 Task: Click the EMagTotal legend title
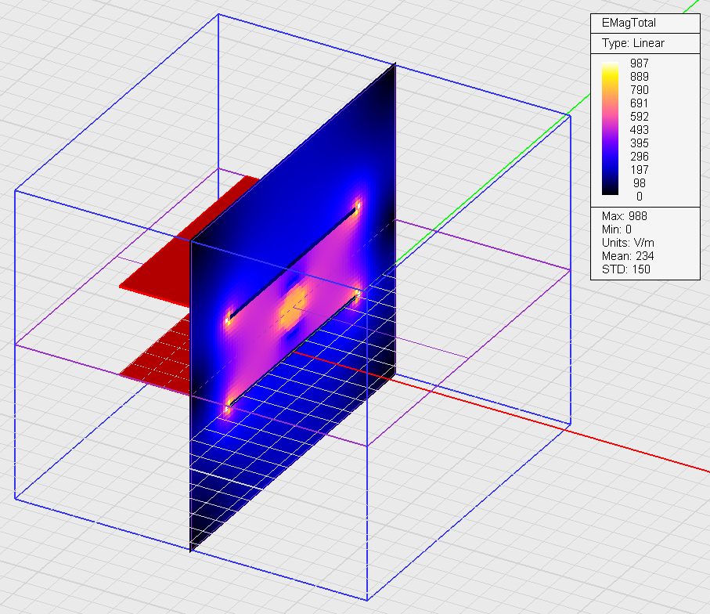[x=623, y=23]
